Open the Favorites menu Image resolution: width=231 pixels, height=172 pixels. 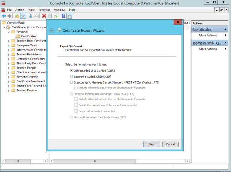point(44,10)
